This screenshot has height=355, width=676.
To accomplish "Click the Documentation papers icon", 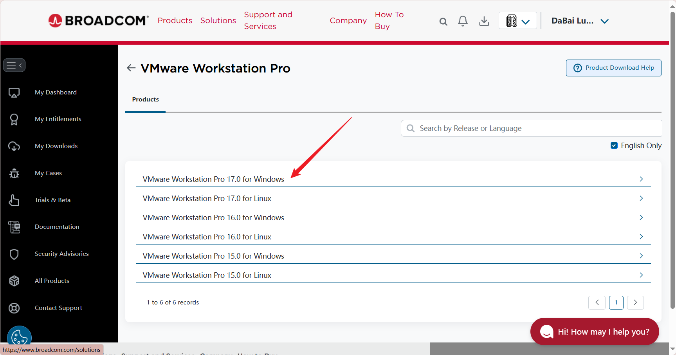I will 14,227.
